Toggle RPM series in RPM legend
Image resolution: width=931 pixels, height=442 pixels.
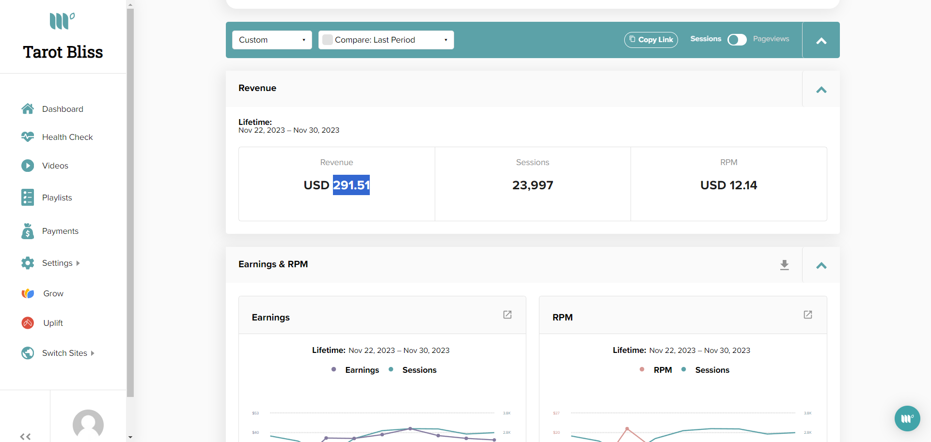pos(656,370)
